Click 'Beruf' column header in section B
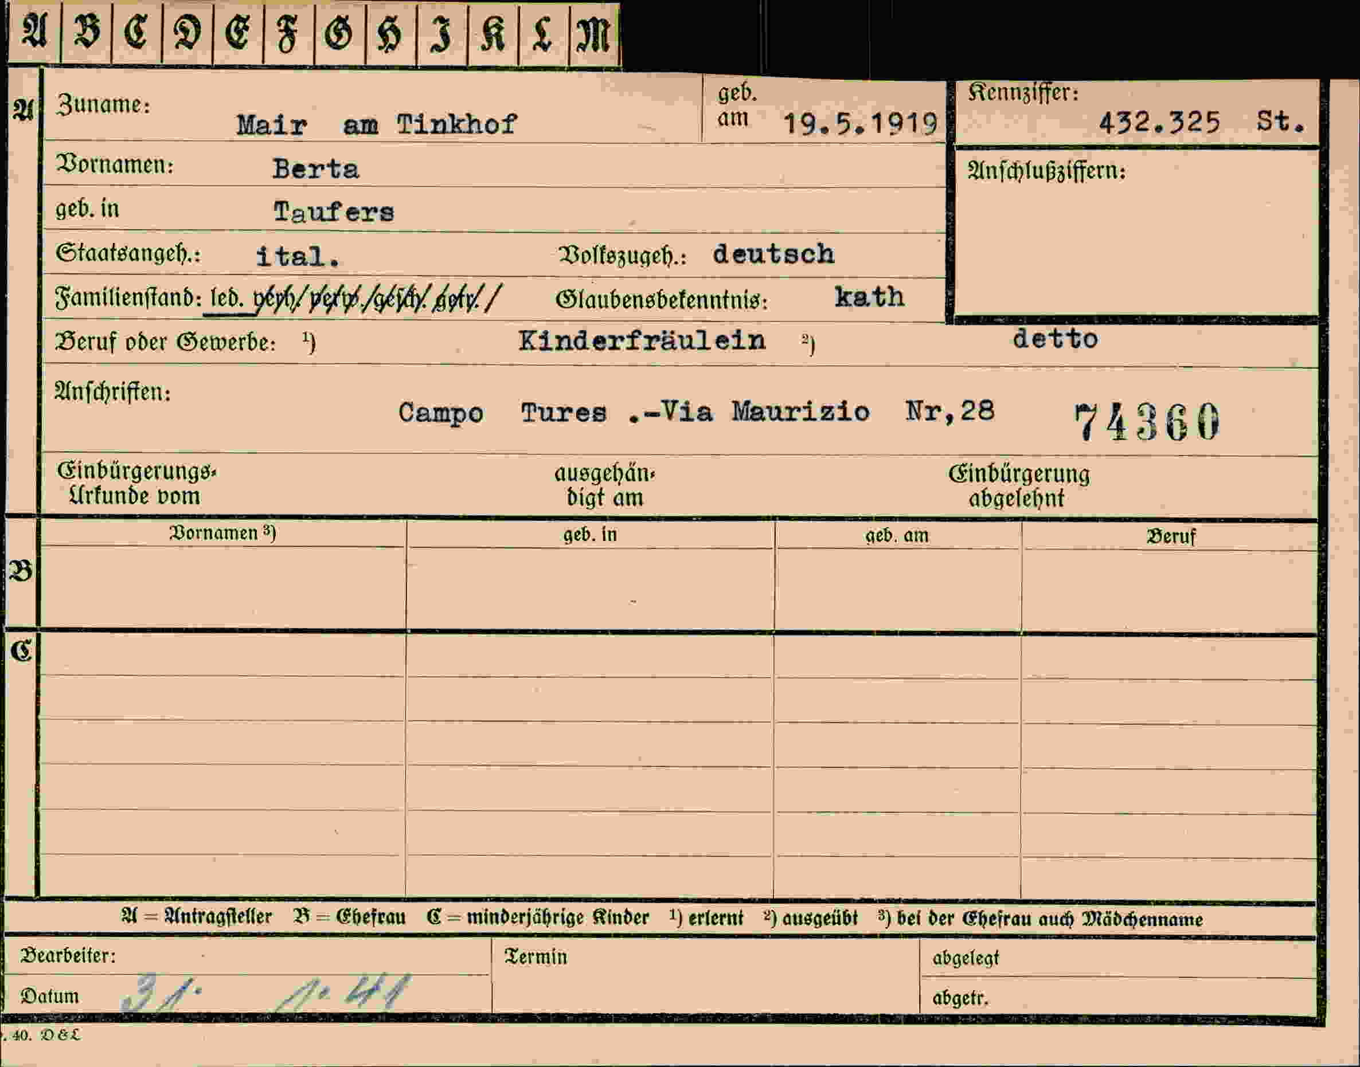This screenshot has width=1360, height=1067. (1171, 536)
